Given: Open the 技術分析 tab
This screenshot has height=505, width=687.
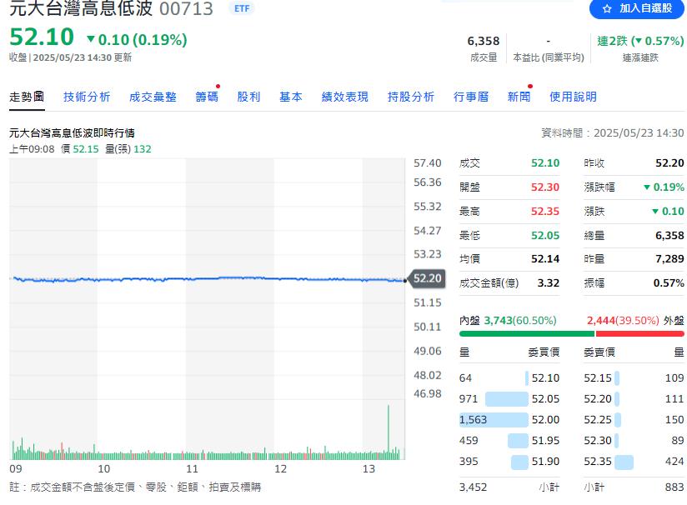Looking at the screenshot, I should pos(87,97).
